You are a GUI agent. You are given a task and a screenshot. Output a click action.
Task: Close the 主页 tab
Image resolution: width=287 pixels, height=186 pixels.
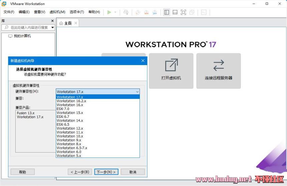[76, 23]
